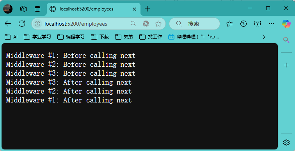Viewport: 295px width, 151px height.
Task: Minimize the browser window
Action: tap(250, 8)
